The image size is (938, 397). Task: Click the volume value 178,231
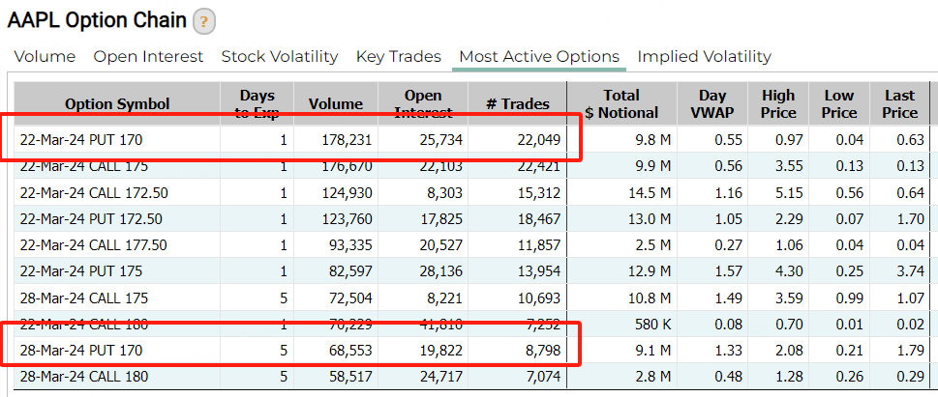[347, 140]
